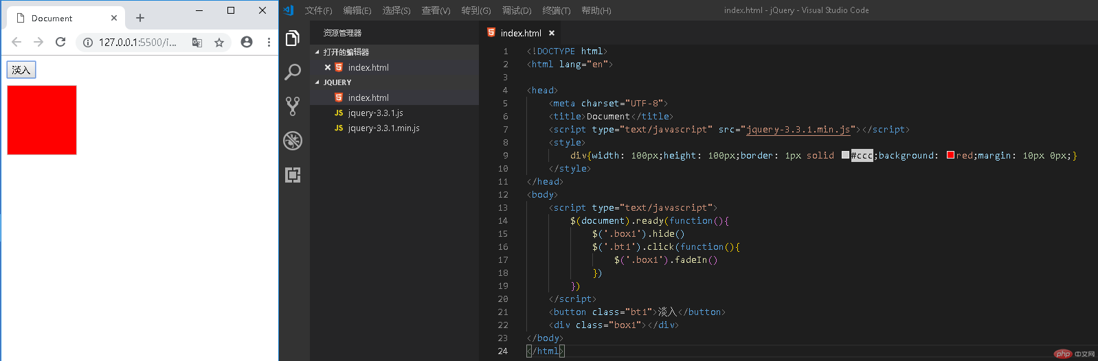1098x361 pixels.
Task: Open the Search view in activity bar
Action: coord(293,72)
